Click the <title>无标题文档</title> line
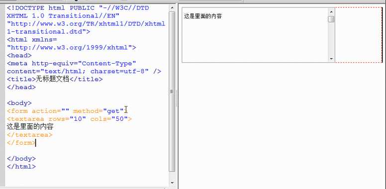The height and width of the screenshot is (189, 386). point(55,79)
